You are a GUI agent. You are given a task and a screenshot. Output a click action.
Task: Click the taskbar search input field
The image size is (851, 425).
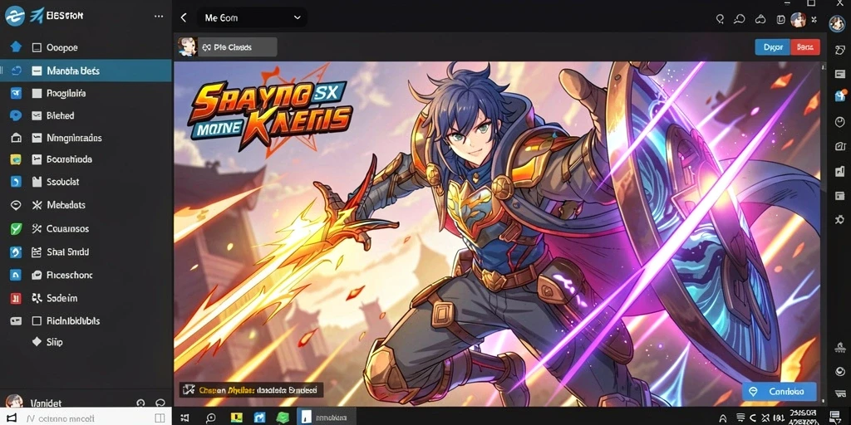click(86, 418)
